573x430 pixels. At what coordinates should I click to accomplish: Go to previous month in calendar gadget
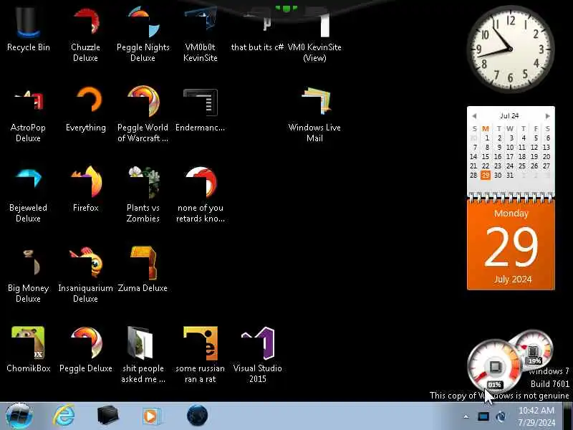474,116
